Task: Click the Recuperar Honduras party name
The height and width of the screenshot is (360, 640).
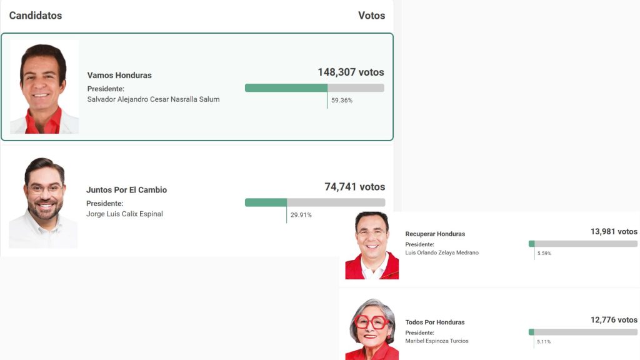Action: (435, 234)
